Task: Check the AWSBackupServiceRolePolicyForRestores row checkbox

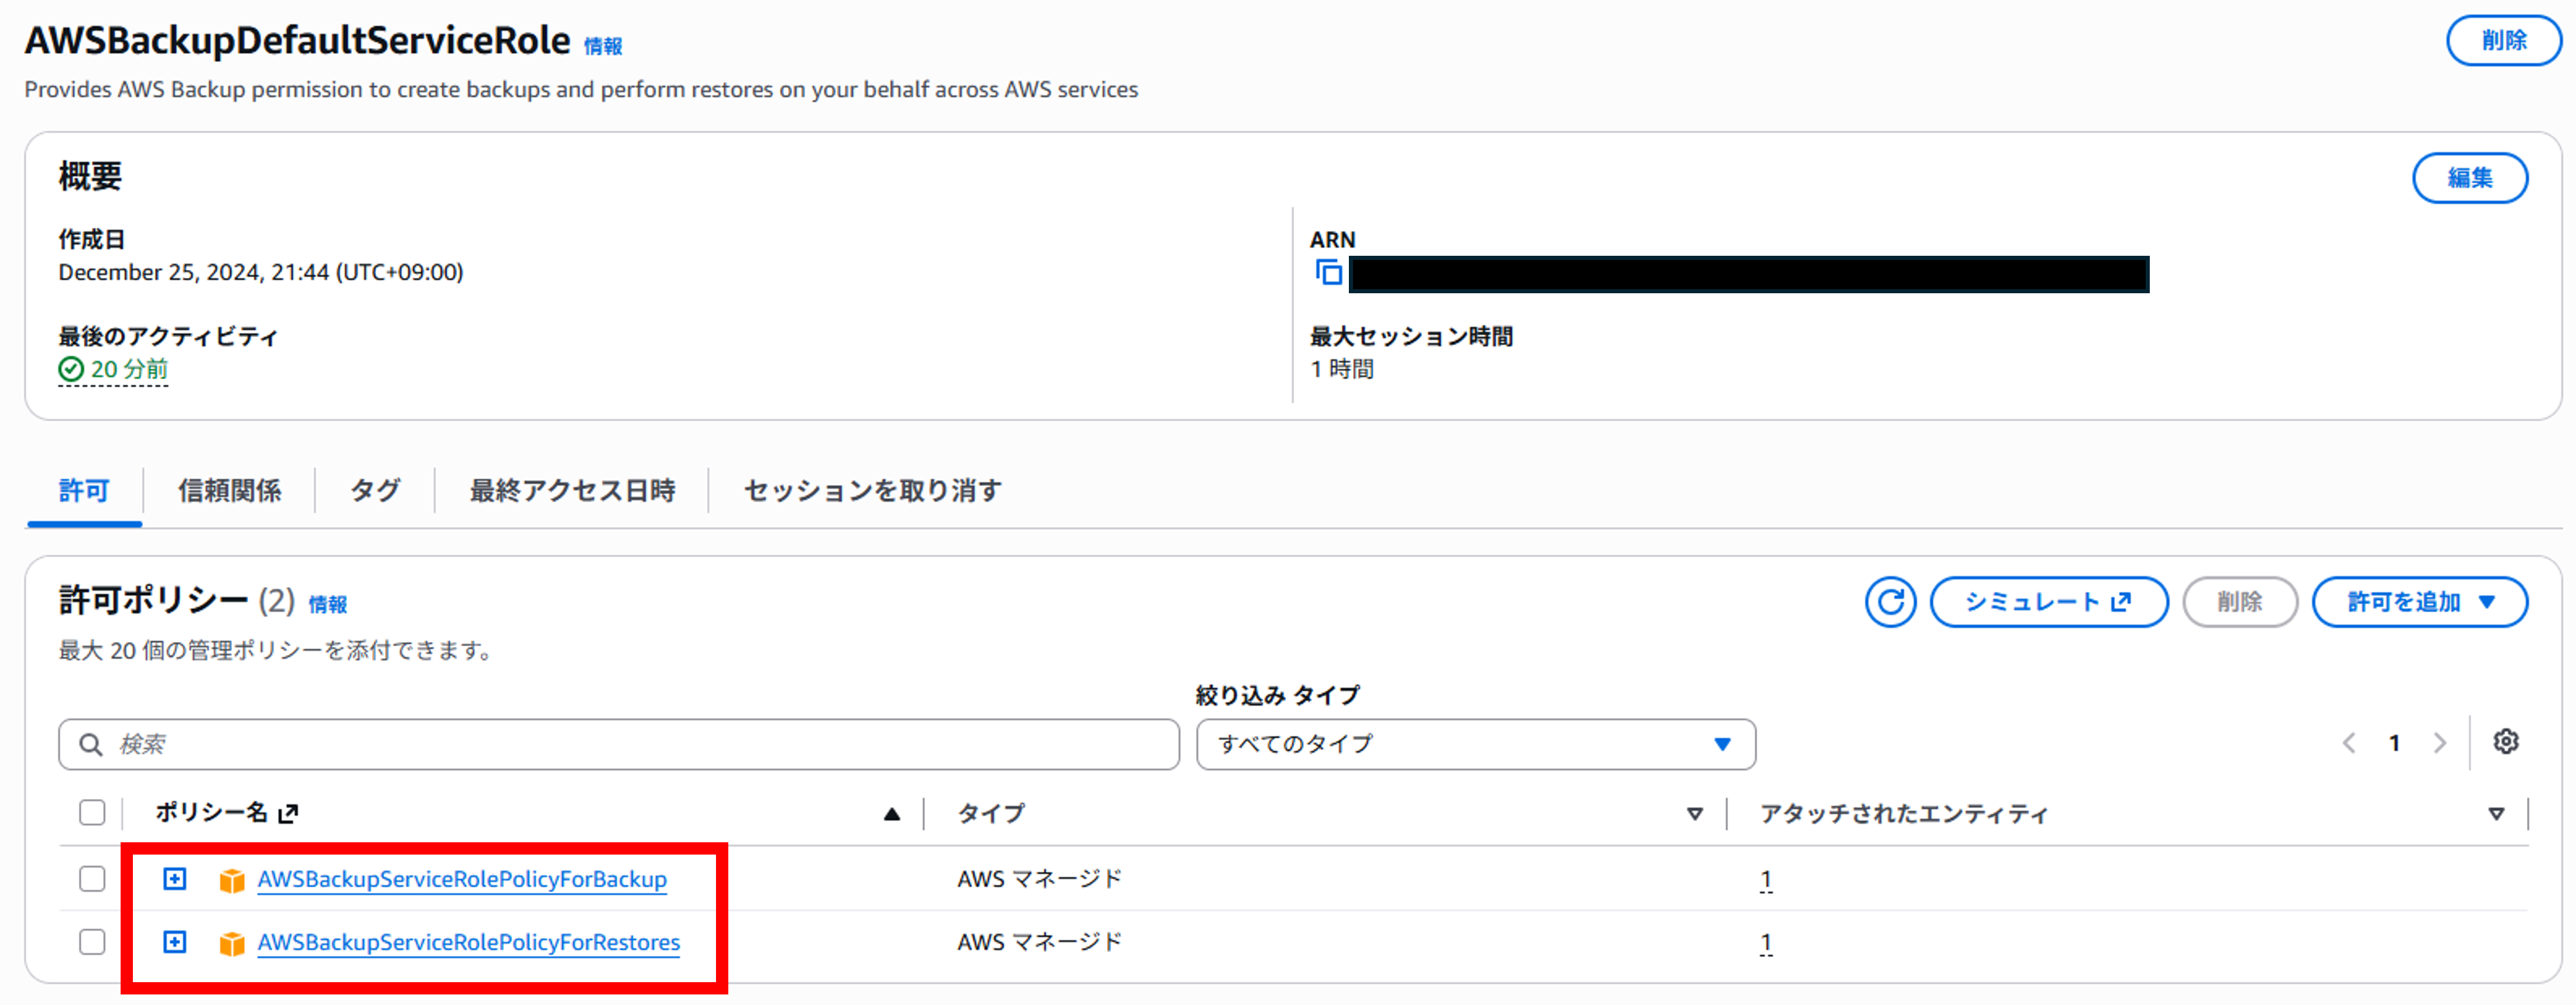Action: tap(92, 942)
